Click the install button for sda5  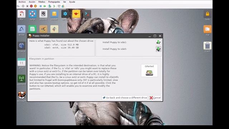[x=159, y=49]
